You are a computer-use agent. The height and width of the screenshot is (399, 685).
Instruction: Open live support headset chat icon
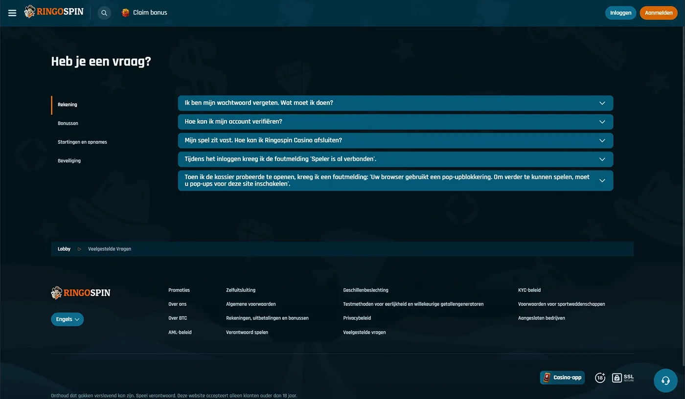click(665, 380)
